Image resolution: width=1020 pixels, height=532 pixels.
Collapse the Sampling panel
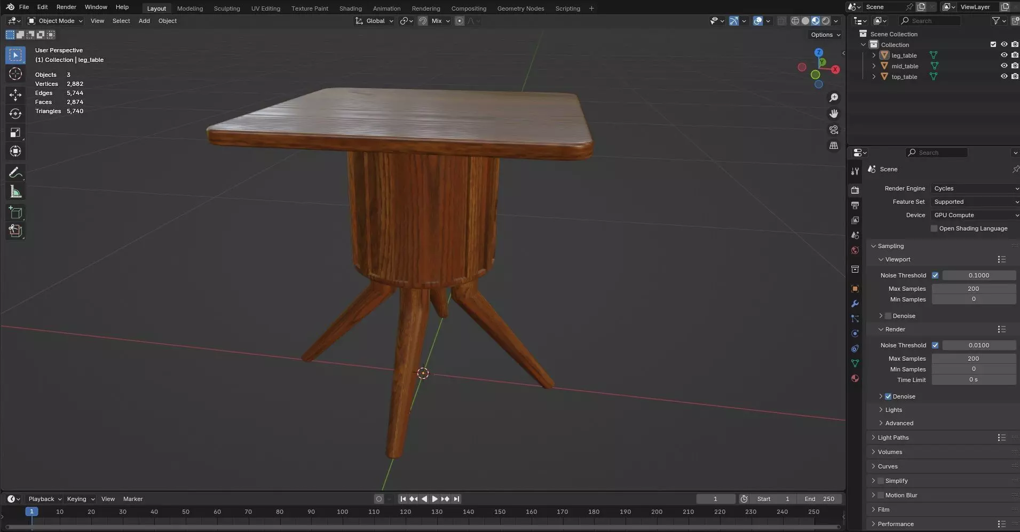(890, 246)
